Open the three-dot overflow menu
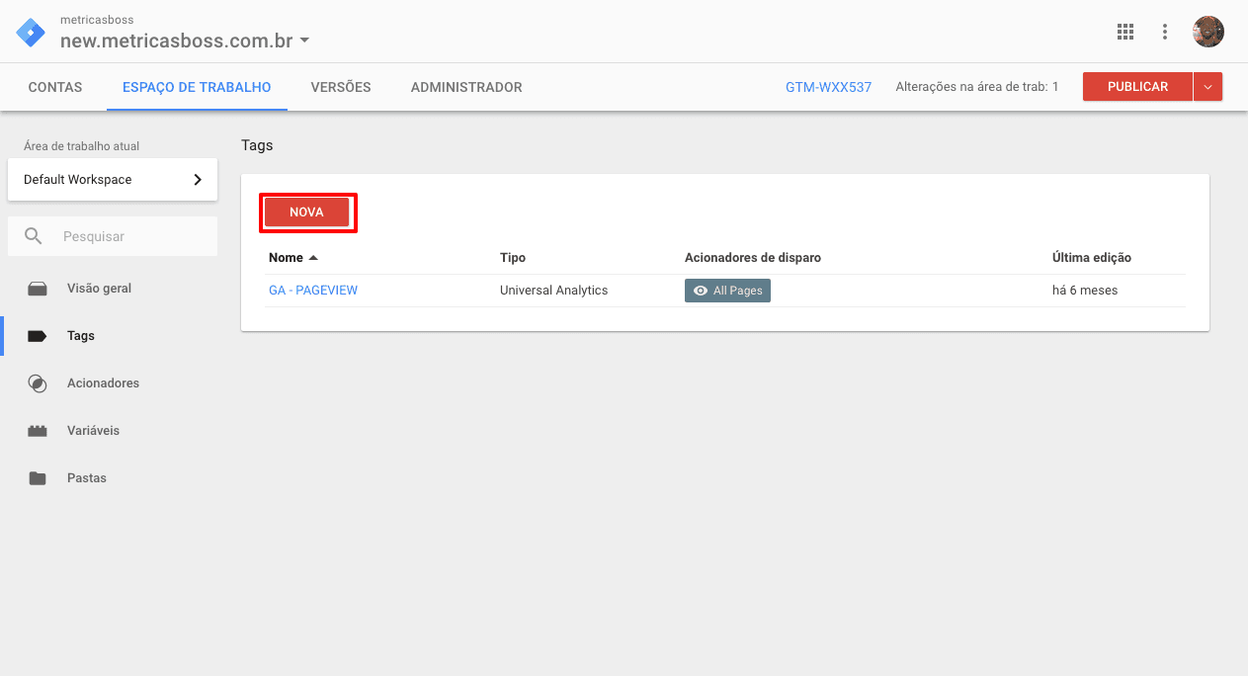Viewport: 1249px width, 676px height. tap(1165, 31)
